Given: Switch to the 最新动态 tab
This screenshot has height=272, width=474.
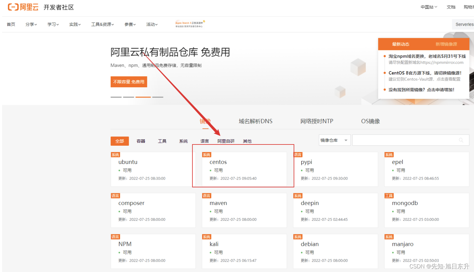Looking at the screenshot, I should point(401,44).
